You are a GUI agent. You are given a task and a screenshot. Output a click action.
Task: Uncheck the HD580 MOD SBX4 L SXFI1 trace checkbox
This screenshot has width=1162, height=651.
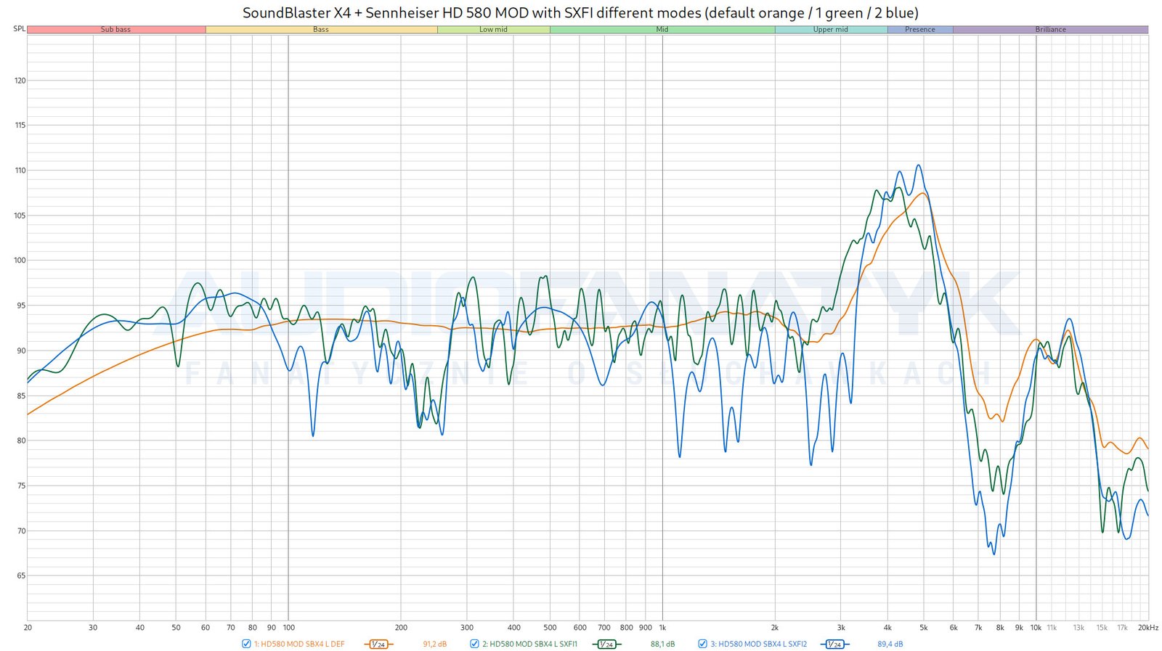pos(474,644)
